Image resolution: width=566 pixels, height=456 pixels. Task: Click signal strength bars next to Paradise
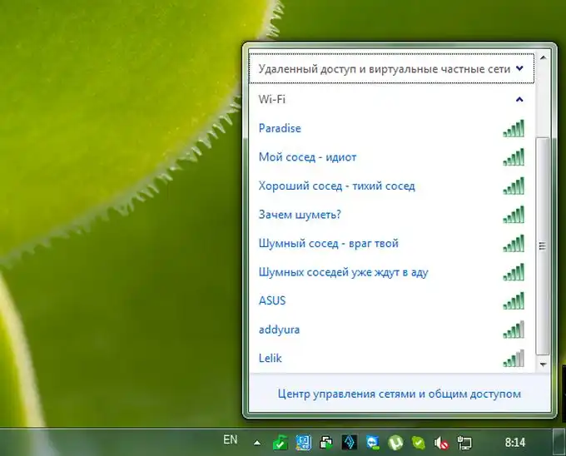click(514, 128)
